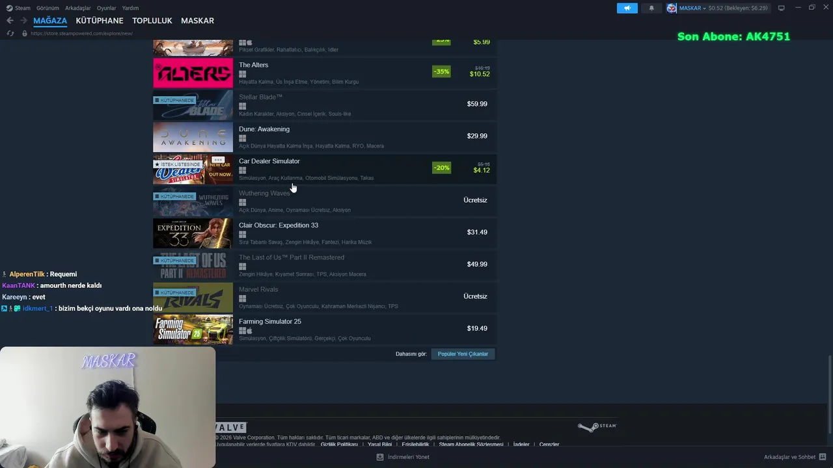Click Windows icon under Clair Obscur: Expedition 33

click(x=242, y=235)
